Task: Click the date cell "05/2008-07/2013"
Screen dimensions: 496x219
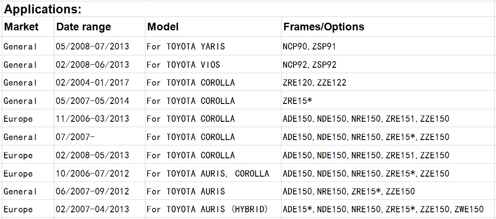Action: pyautogui.click(x=92, y=46)
